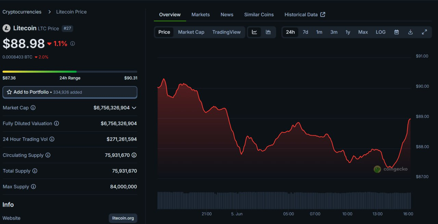Open the Overview tab
Viewport: 438px width, 224px height.
tap(170, 14)
